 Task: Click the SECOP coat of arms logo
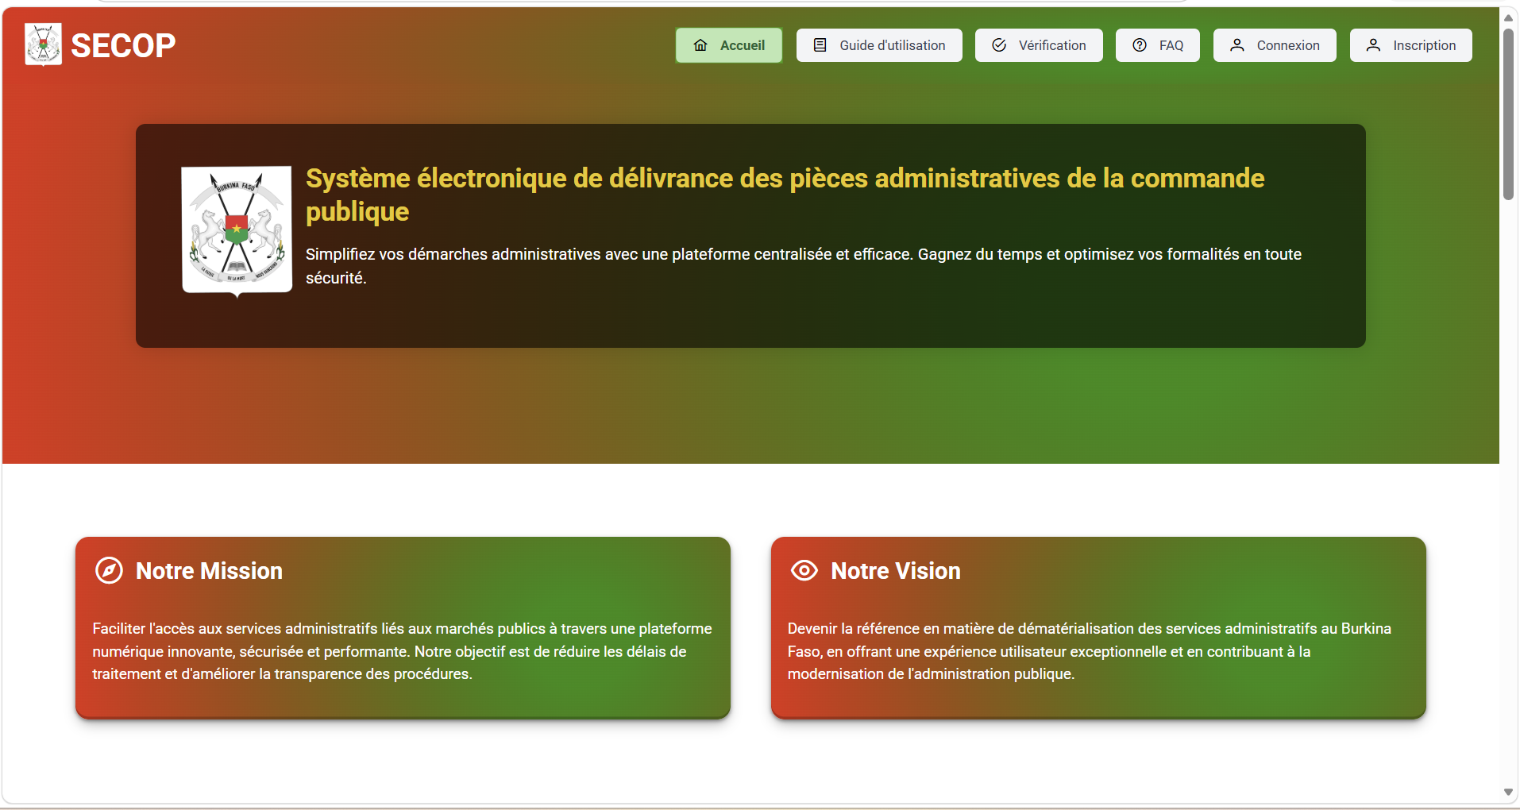coord(43,44)
